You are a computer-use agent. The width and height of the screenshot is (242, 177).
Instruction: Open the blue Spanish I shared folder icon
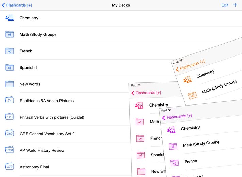coord(10,67)
